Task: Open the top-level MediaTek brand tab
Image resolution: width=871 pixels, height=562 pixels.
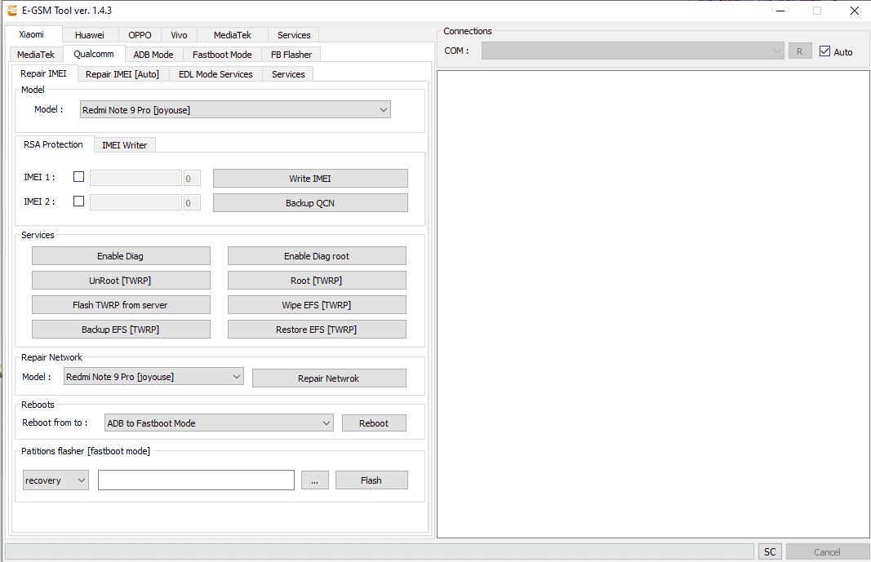Action: 232,35
